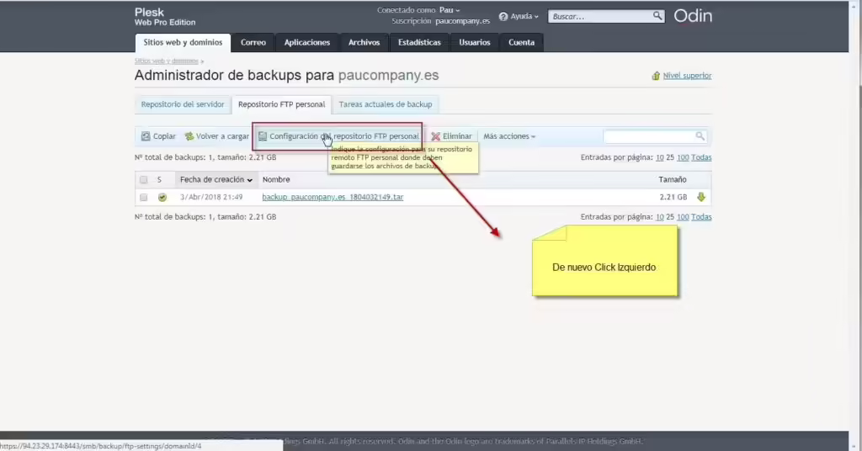Select the Repositorio FTP personal tab
The image size is (862, 451).
(x=281, y=104)
